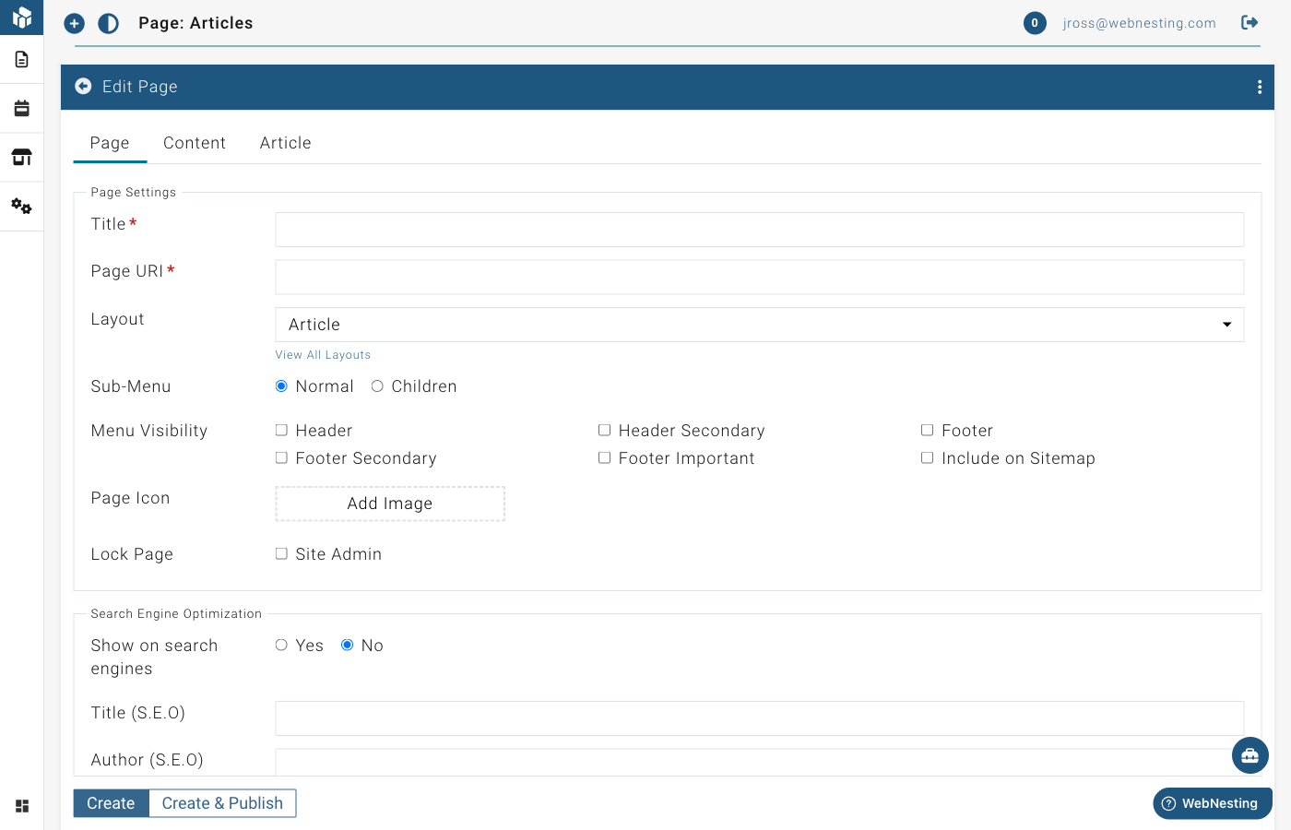Screen dimensions: 1291x830
Task: Click the logout icon at top right
Action: 1250,22
